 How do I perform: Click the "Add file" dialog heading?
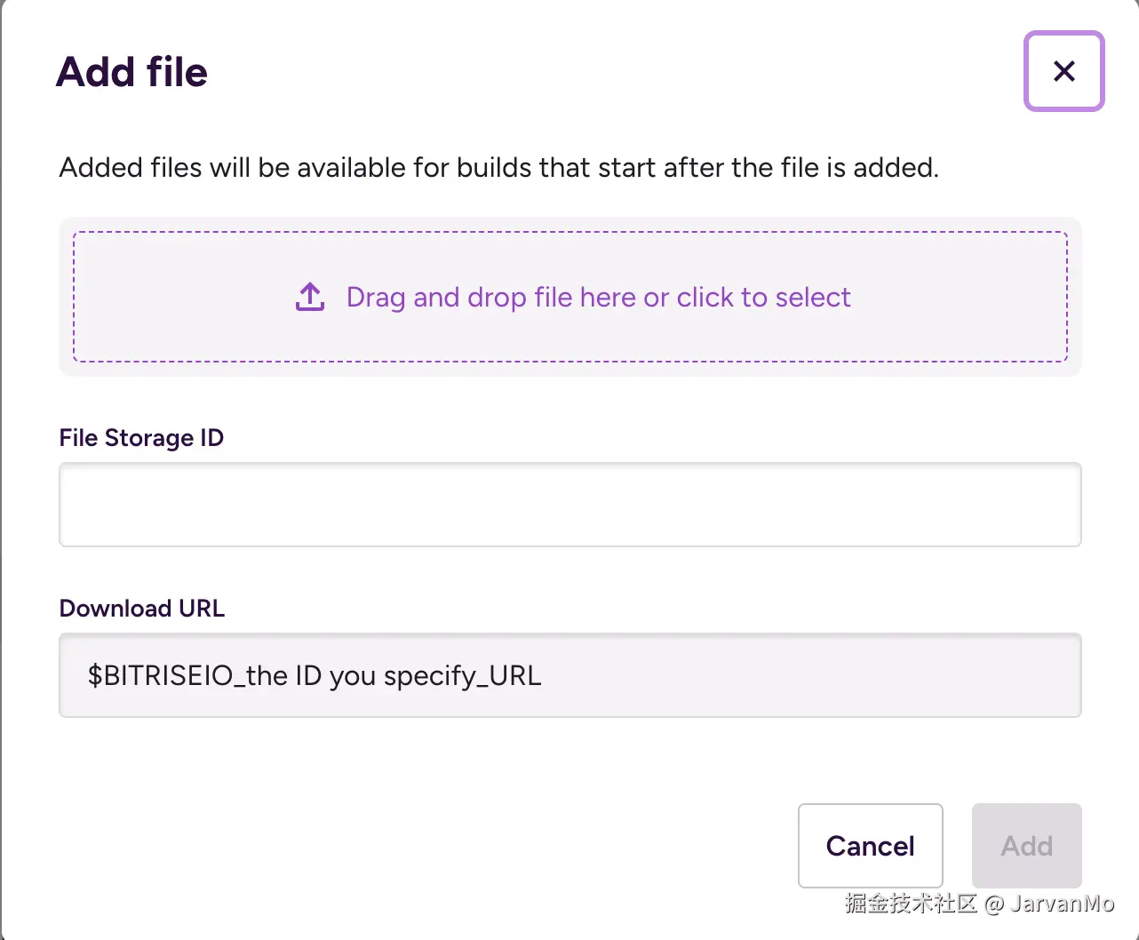131,72
